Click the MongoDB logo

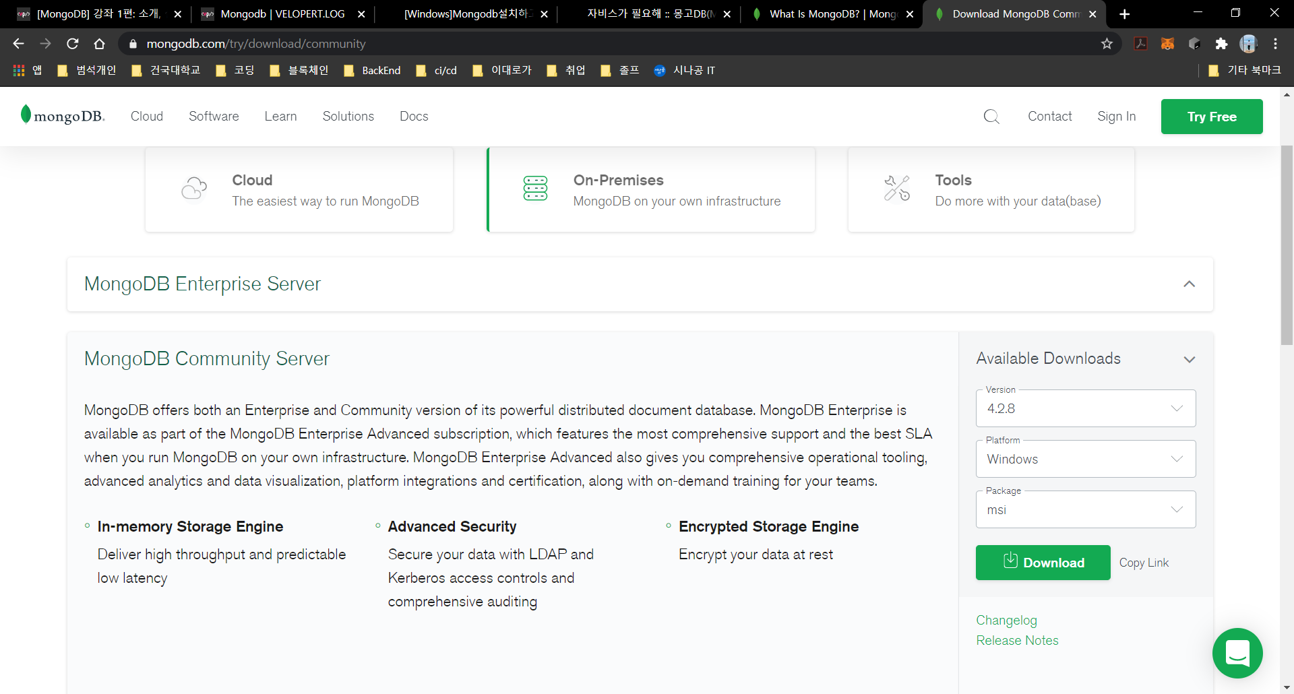pos(63,116)
